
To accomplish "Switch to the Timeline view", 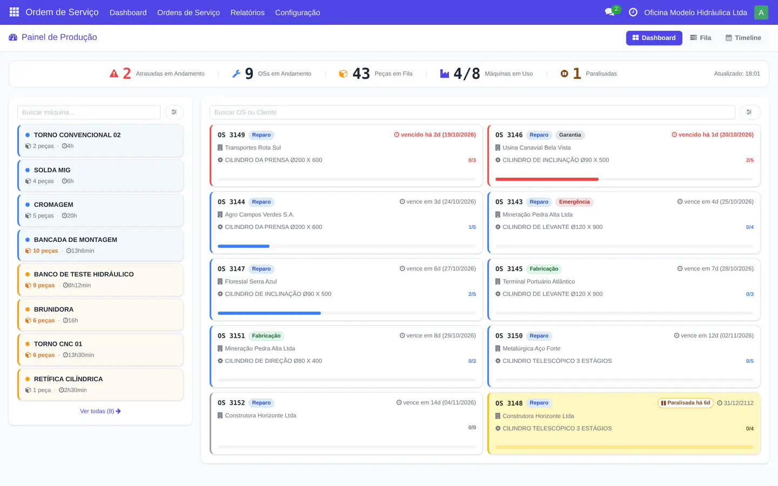I will point(743,38).
